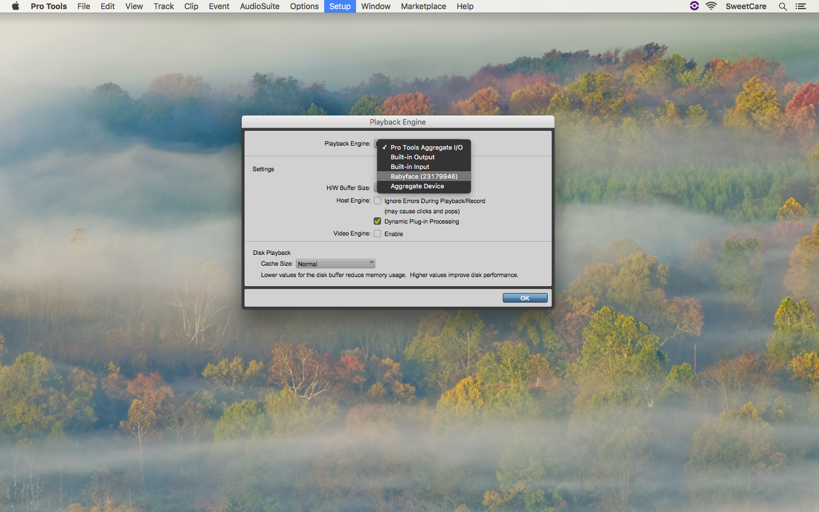Select Built-in Input playback engine
Image resolution: width=819 pixels, height=512 pixels.
pyautogui.click(x=409, y=167)
